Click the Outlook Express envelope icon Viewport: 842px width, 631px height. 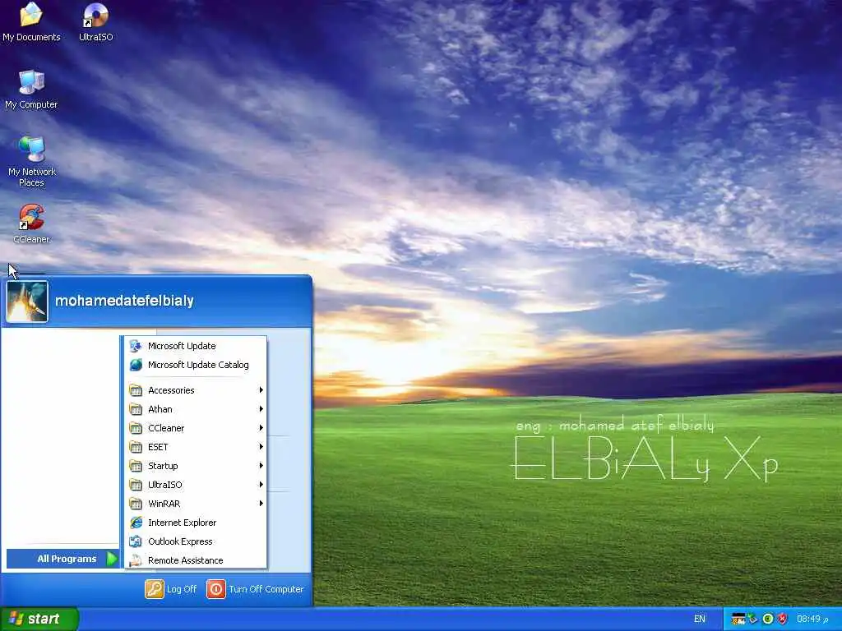(x=136, y=541)
